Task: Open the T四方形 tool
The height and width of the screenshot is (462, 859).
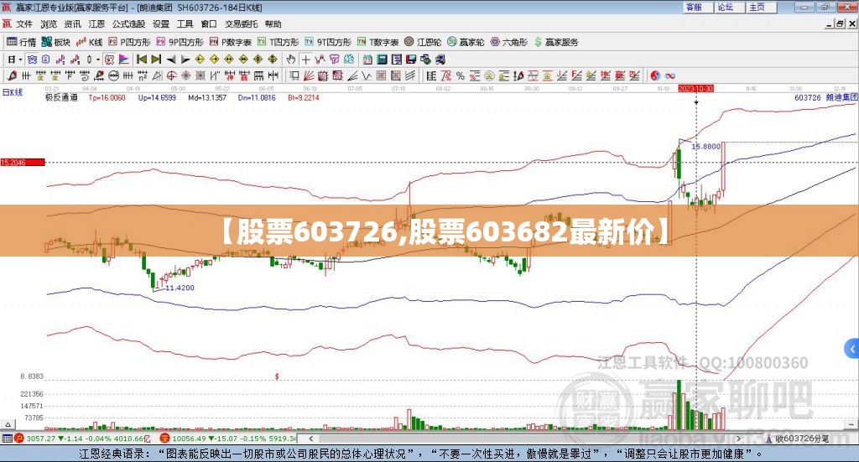Action: [278, 42]
